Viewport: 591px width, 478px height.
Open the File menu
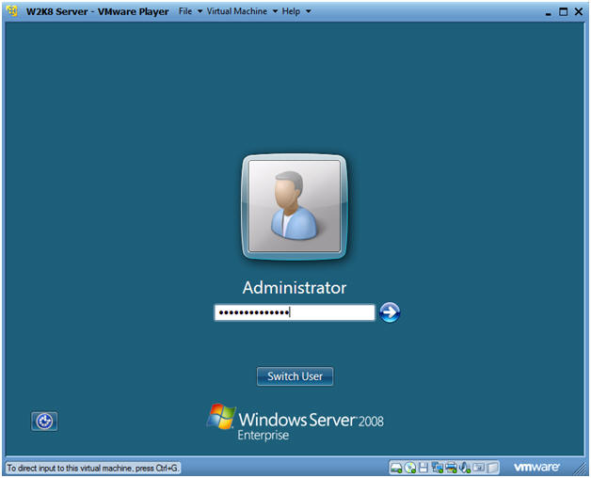pos(185,11)
